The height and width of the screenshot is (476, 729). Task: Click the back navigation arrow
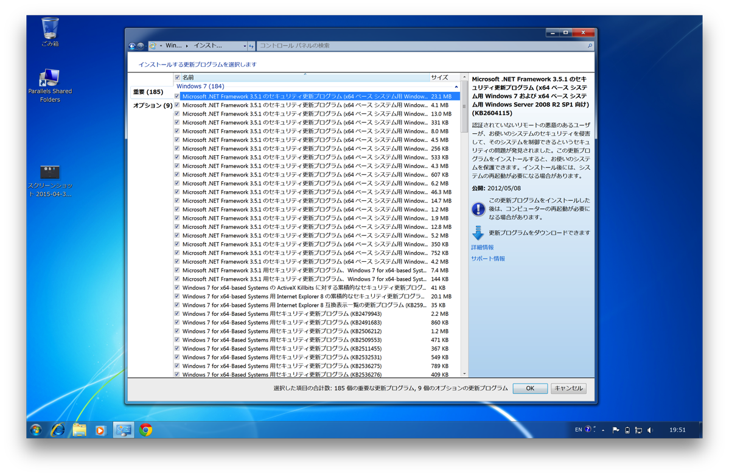131,45
